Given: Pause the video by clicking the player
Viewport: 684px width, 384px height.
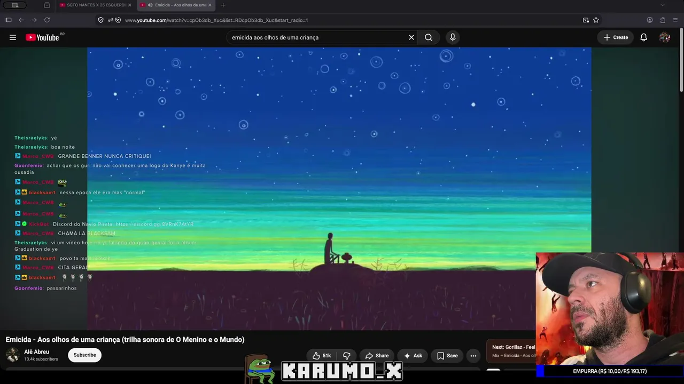Looking at the screenshot, I should [x=339, y=188].
